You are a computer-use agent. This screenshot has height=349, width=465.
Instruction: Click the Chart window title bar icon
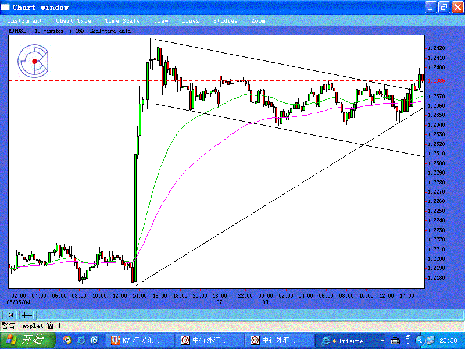(5, 7)
